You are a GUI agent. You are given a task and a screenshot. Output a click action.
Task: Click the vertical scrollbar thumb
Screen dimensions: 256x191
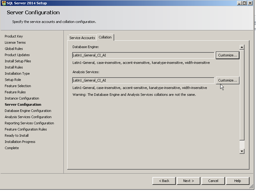(242, 95)
